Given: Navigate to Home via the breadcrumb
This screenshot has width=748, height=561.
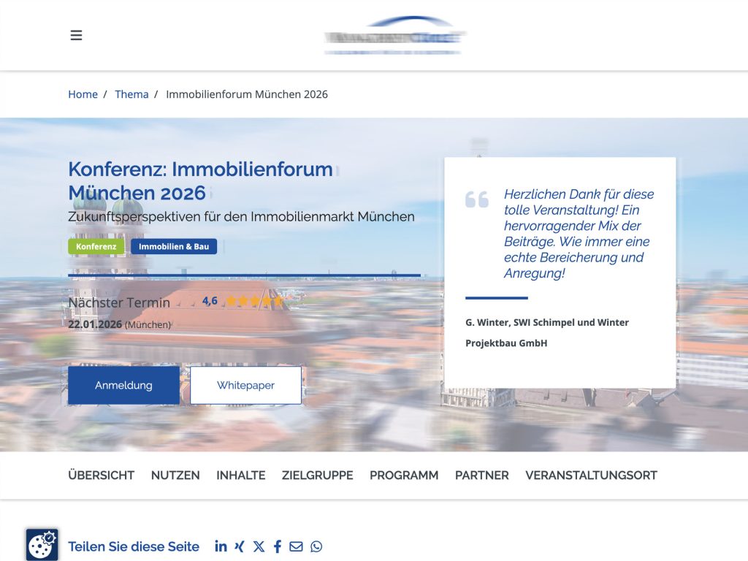Looking at the screenshot, I should (83, 94).
